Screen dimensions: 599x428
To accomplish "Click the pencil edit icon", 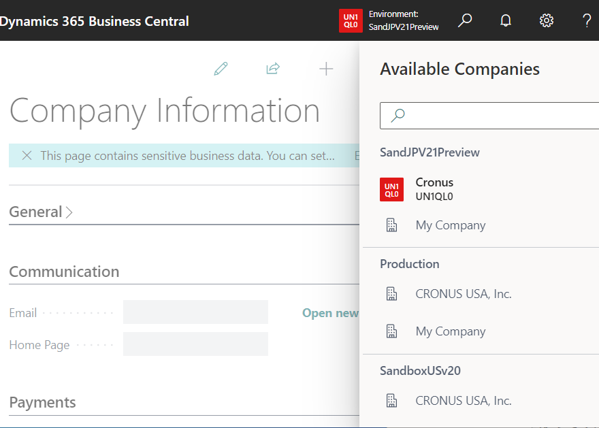I will 221,69.
